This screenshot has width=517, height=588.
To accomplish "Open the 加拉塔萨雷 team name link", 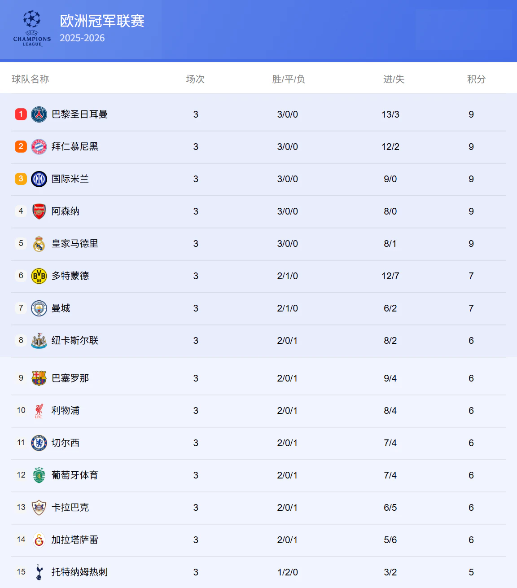I will pos(74,540).
